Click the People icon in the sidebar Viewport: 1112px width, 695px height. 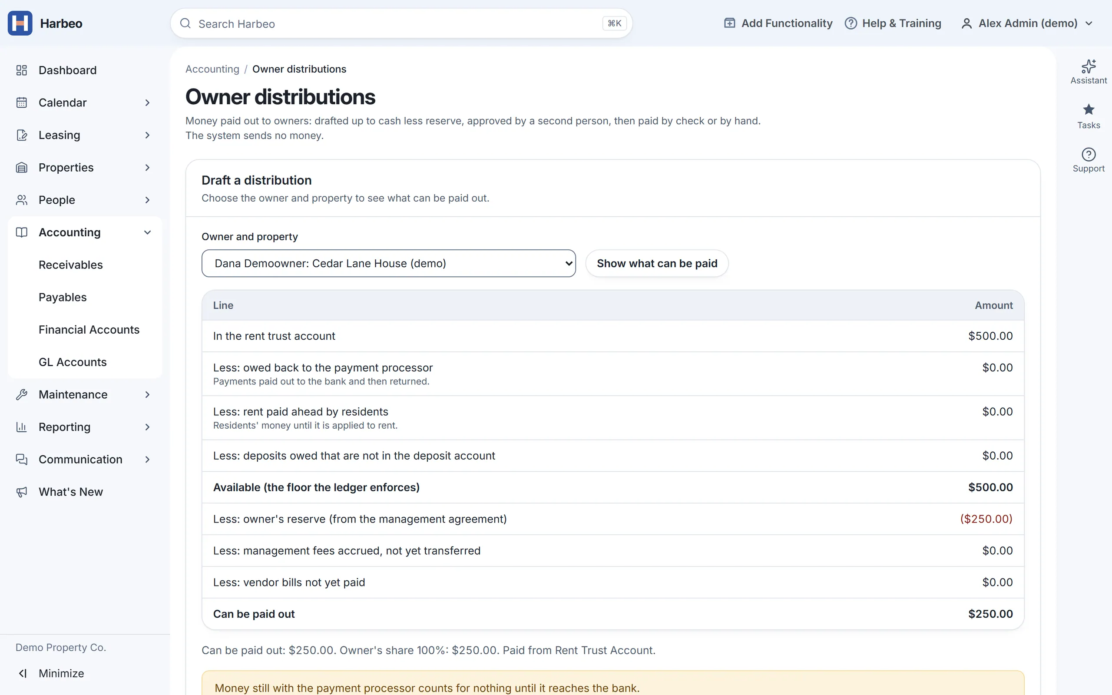tap(22, 200)
